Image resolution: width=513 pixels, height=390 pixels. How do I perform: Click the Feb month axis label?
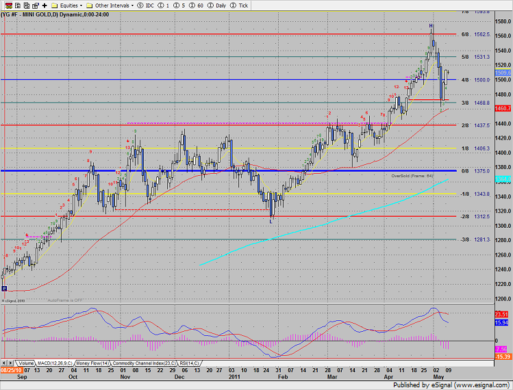[x=283, y=376]
